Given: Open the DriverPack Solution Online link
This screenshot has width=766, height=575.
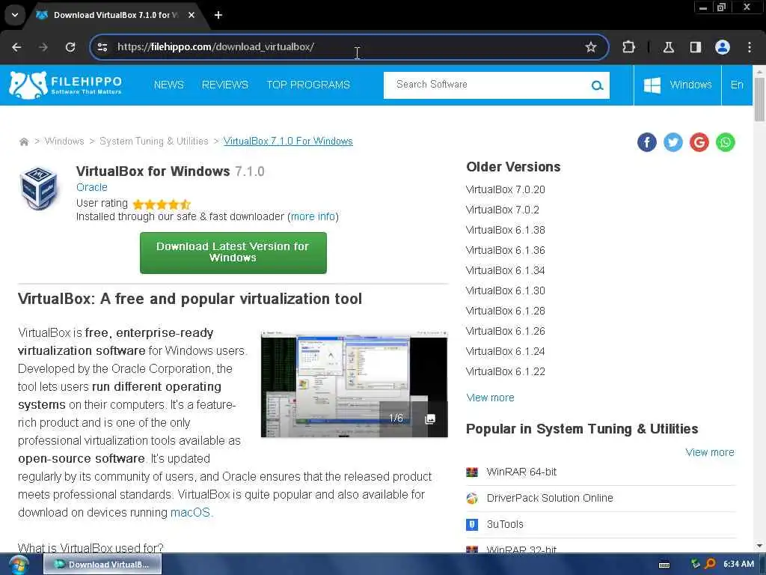Looking at the screenshot, I should pos(550,498).
